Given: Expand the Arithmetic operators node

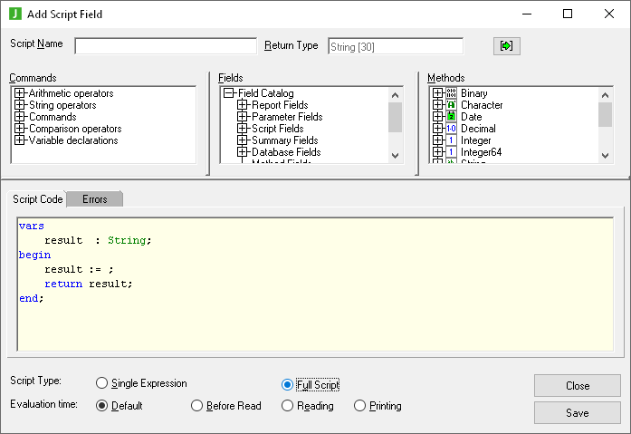Looking at the screenshot, I should pyautogui.click(x=20, y=93).
